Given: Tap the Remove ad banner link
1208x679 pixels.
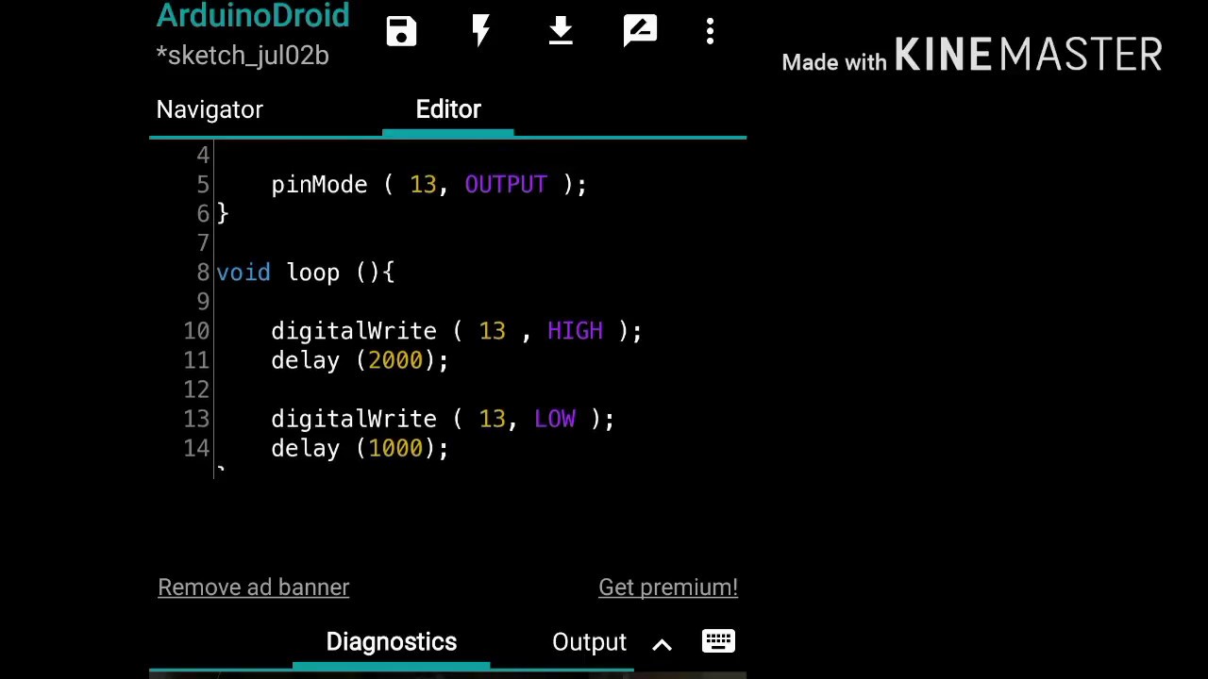Looking at the screenshot, I should click(253, 588).
